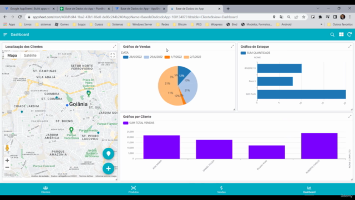Zoom in on the map
This screenshot has height=200, width=355.
7,161
